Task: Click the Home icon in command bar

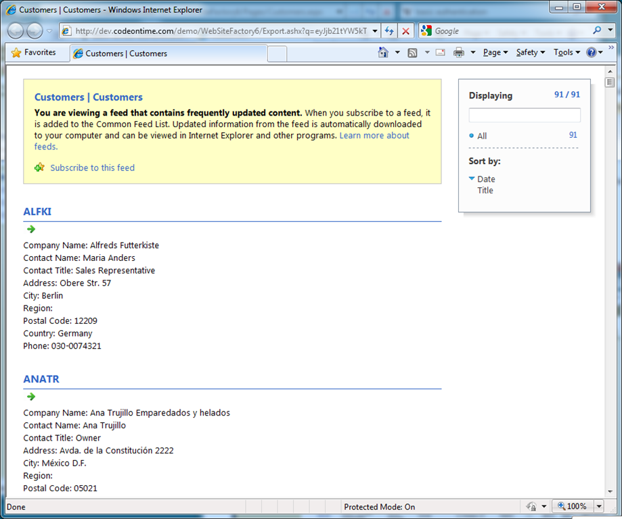Action: [383, 52]
